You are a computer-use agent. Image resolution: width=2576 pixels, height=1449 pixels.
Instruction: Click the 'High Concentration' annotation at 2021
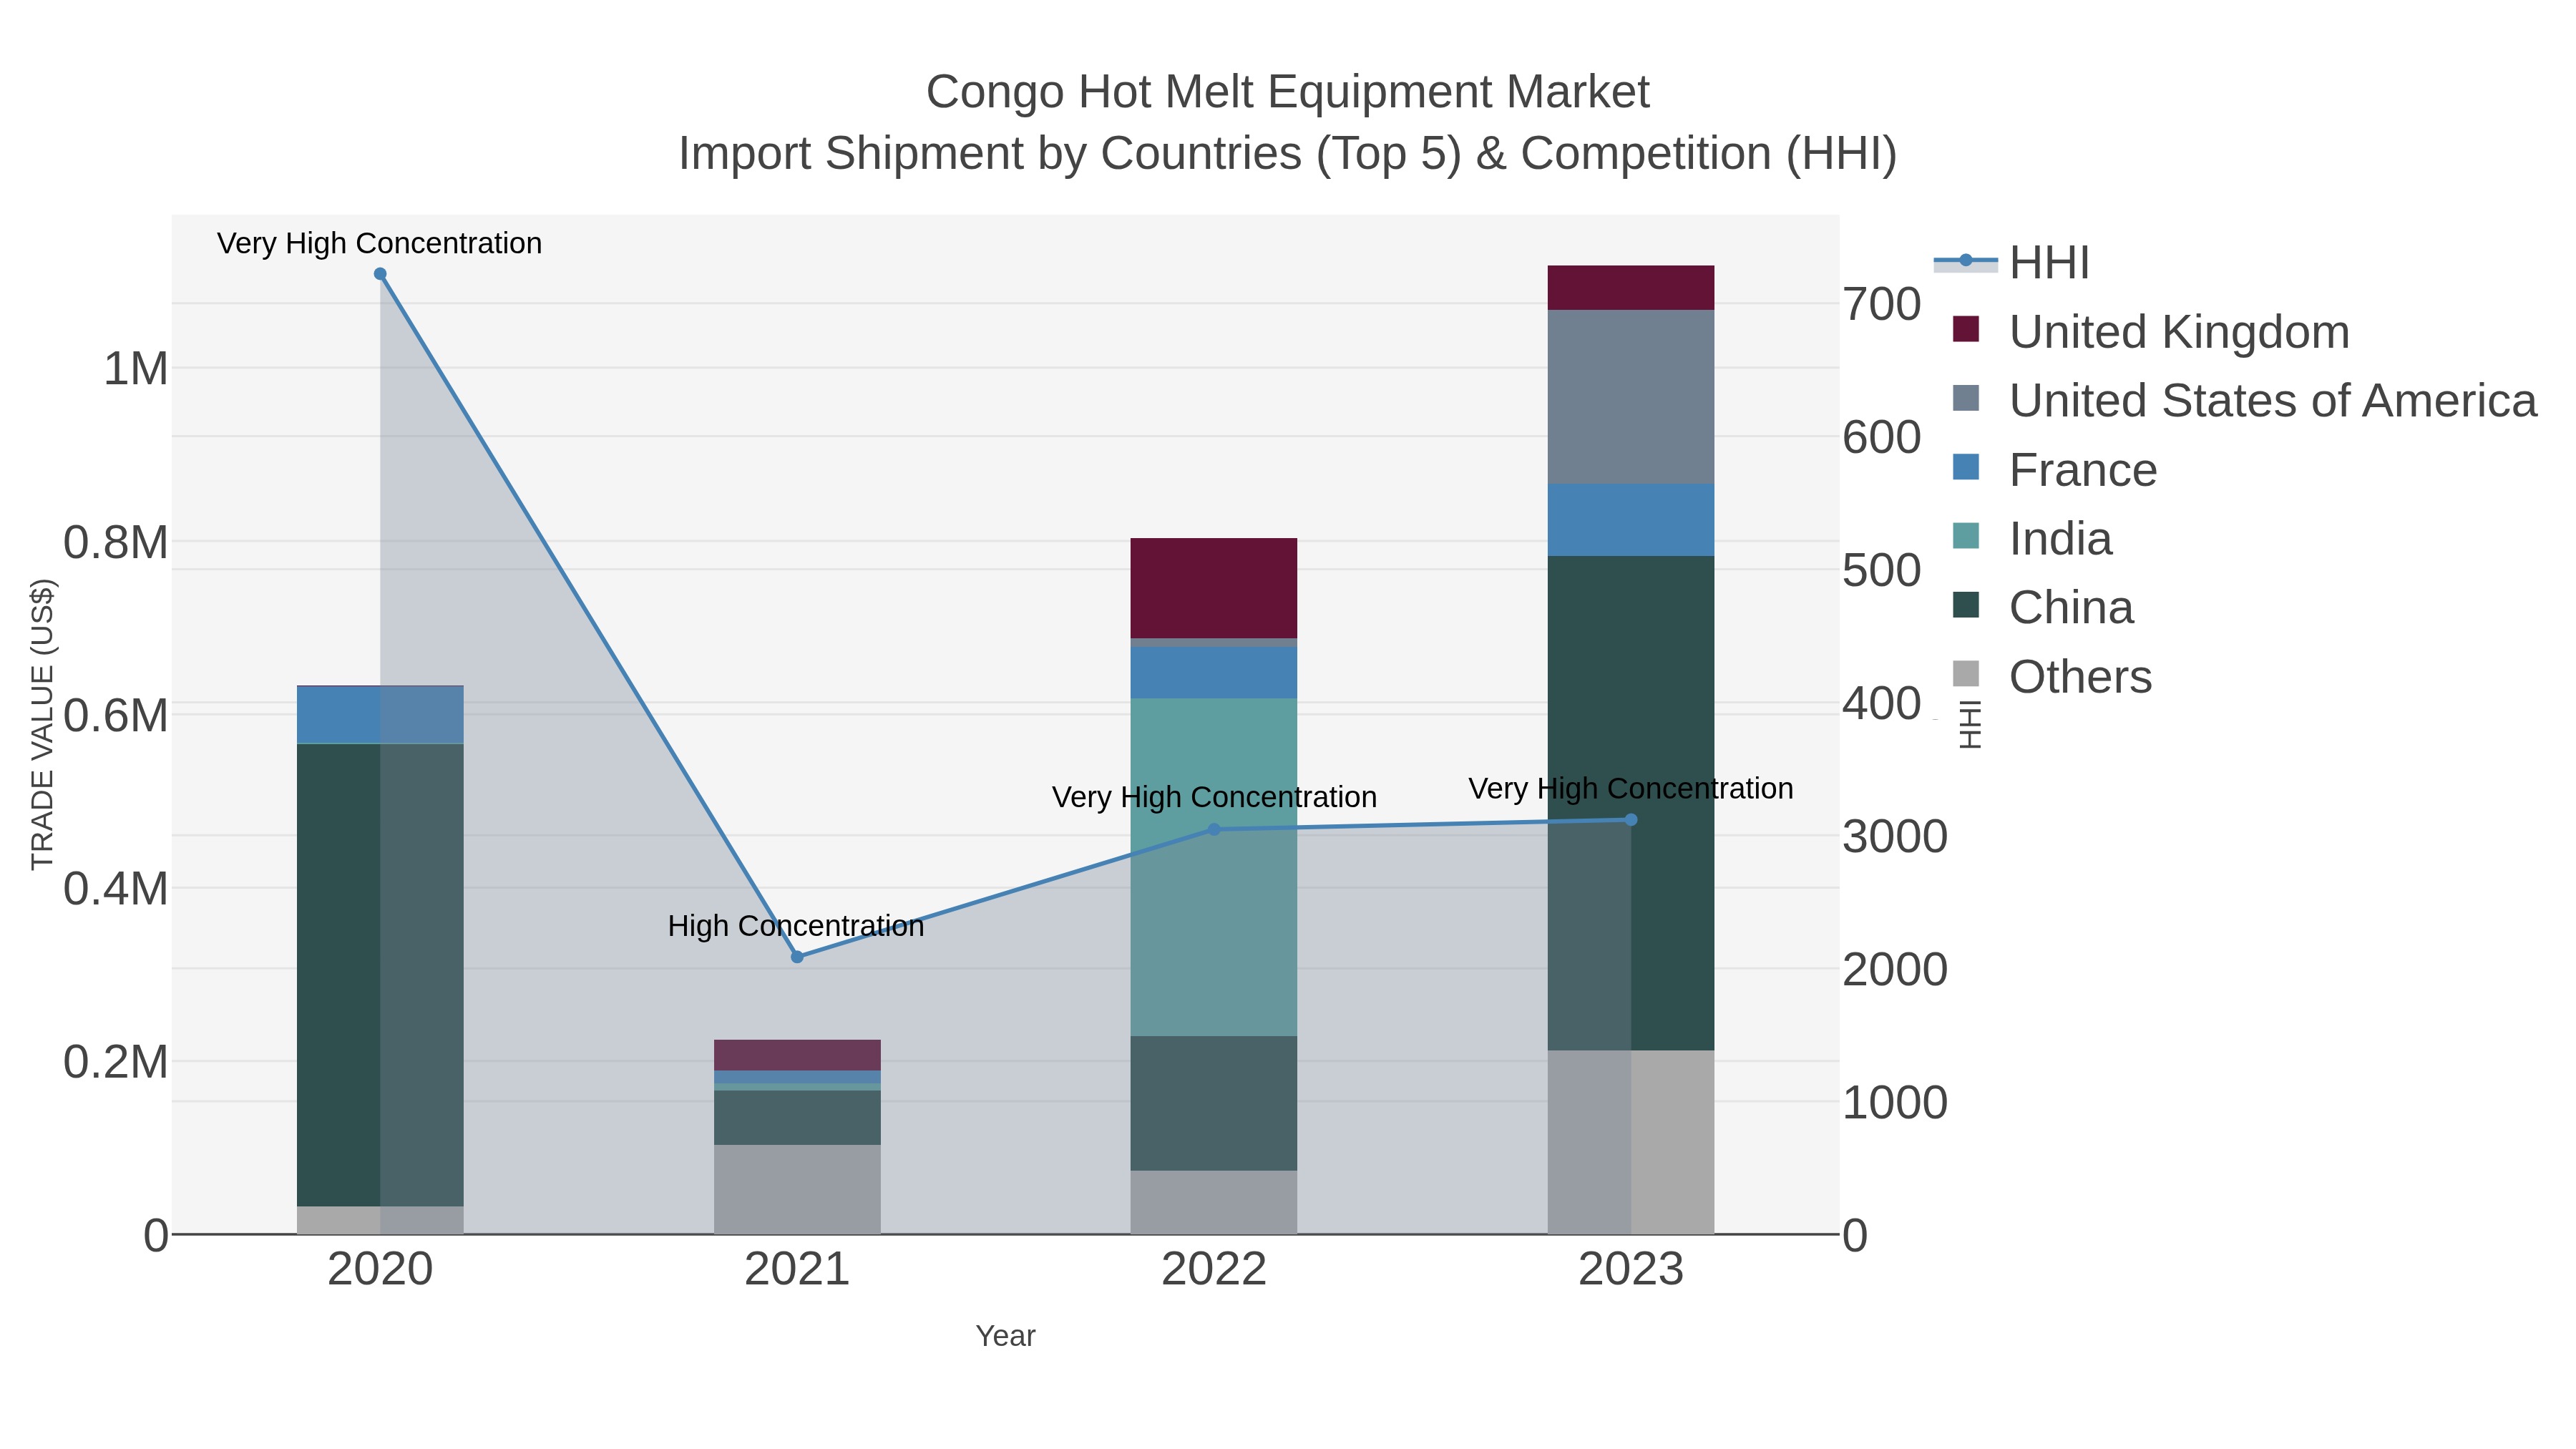[796, 926]
